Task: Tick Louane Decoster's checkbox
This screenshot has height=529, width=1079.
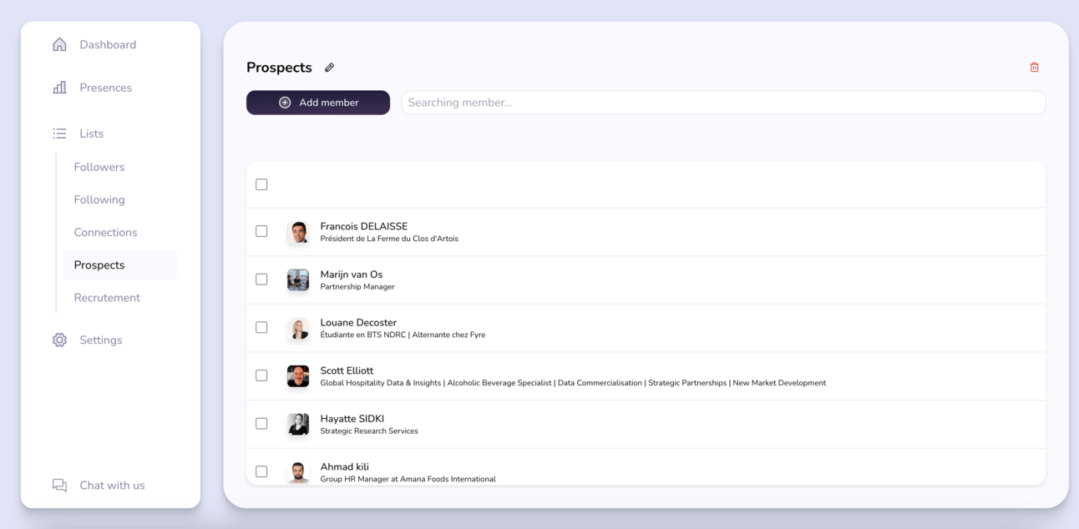Action: pyautogui.click(x=261, y=327)
